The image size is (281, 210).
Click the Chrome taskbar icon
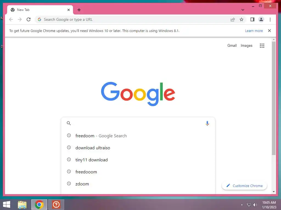point(39,205)
